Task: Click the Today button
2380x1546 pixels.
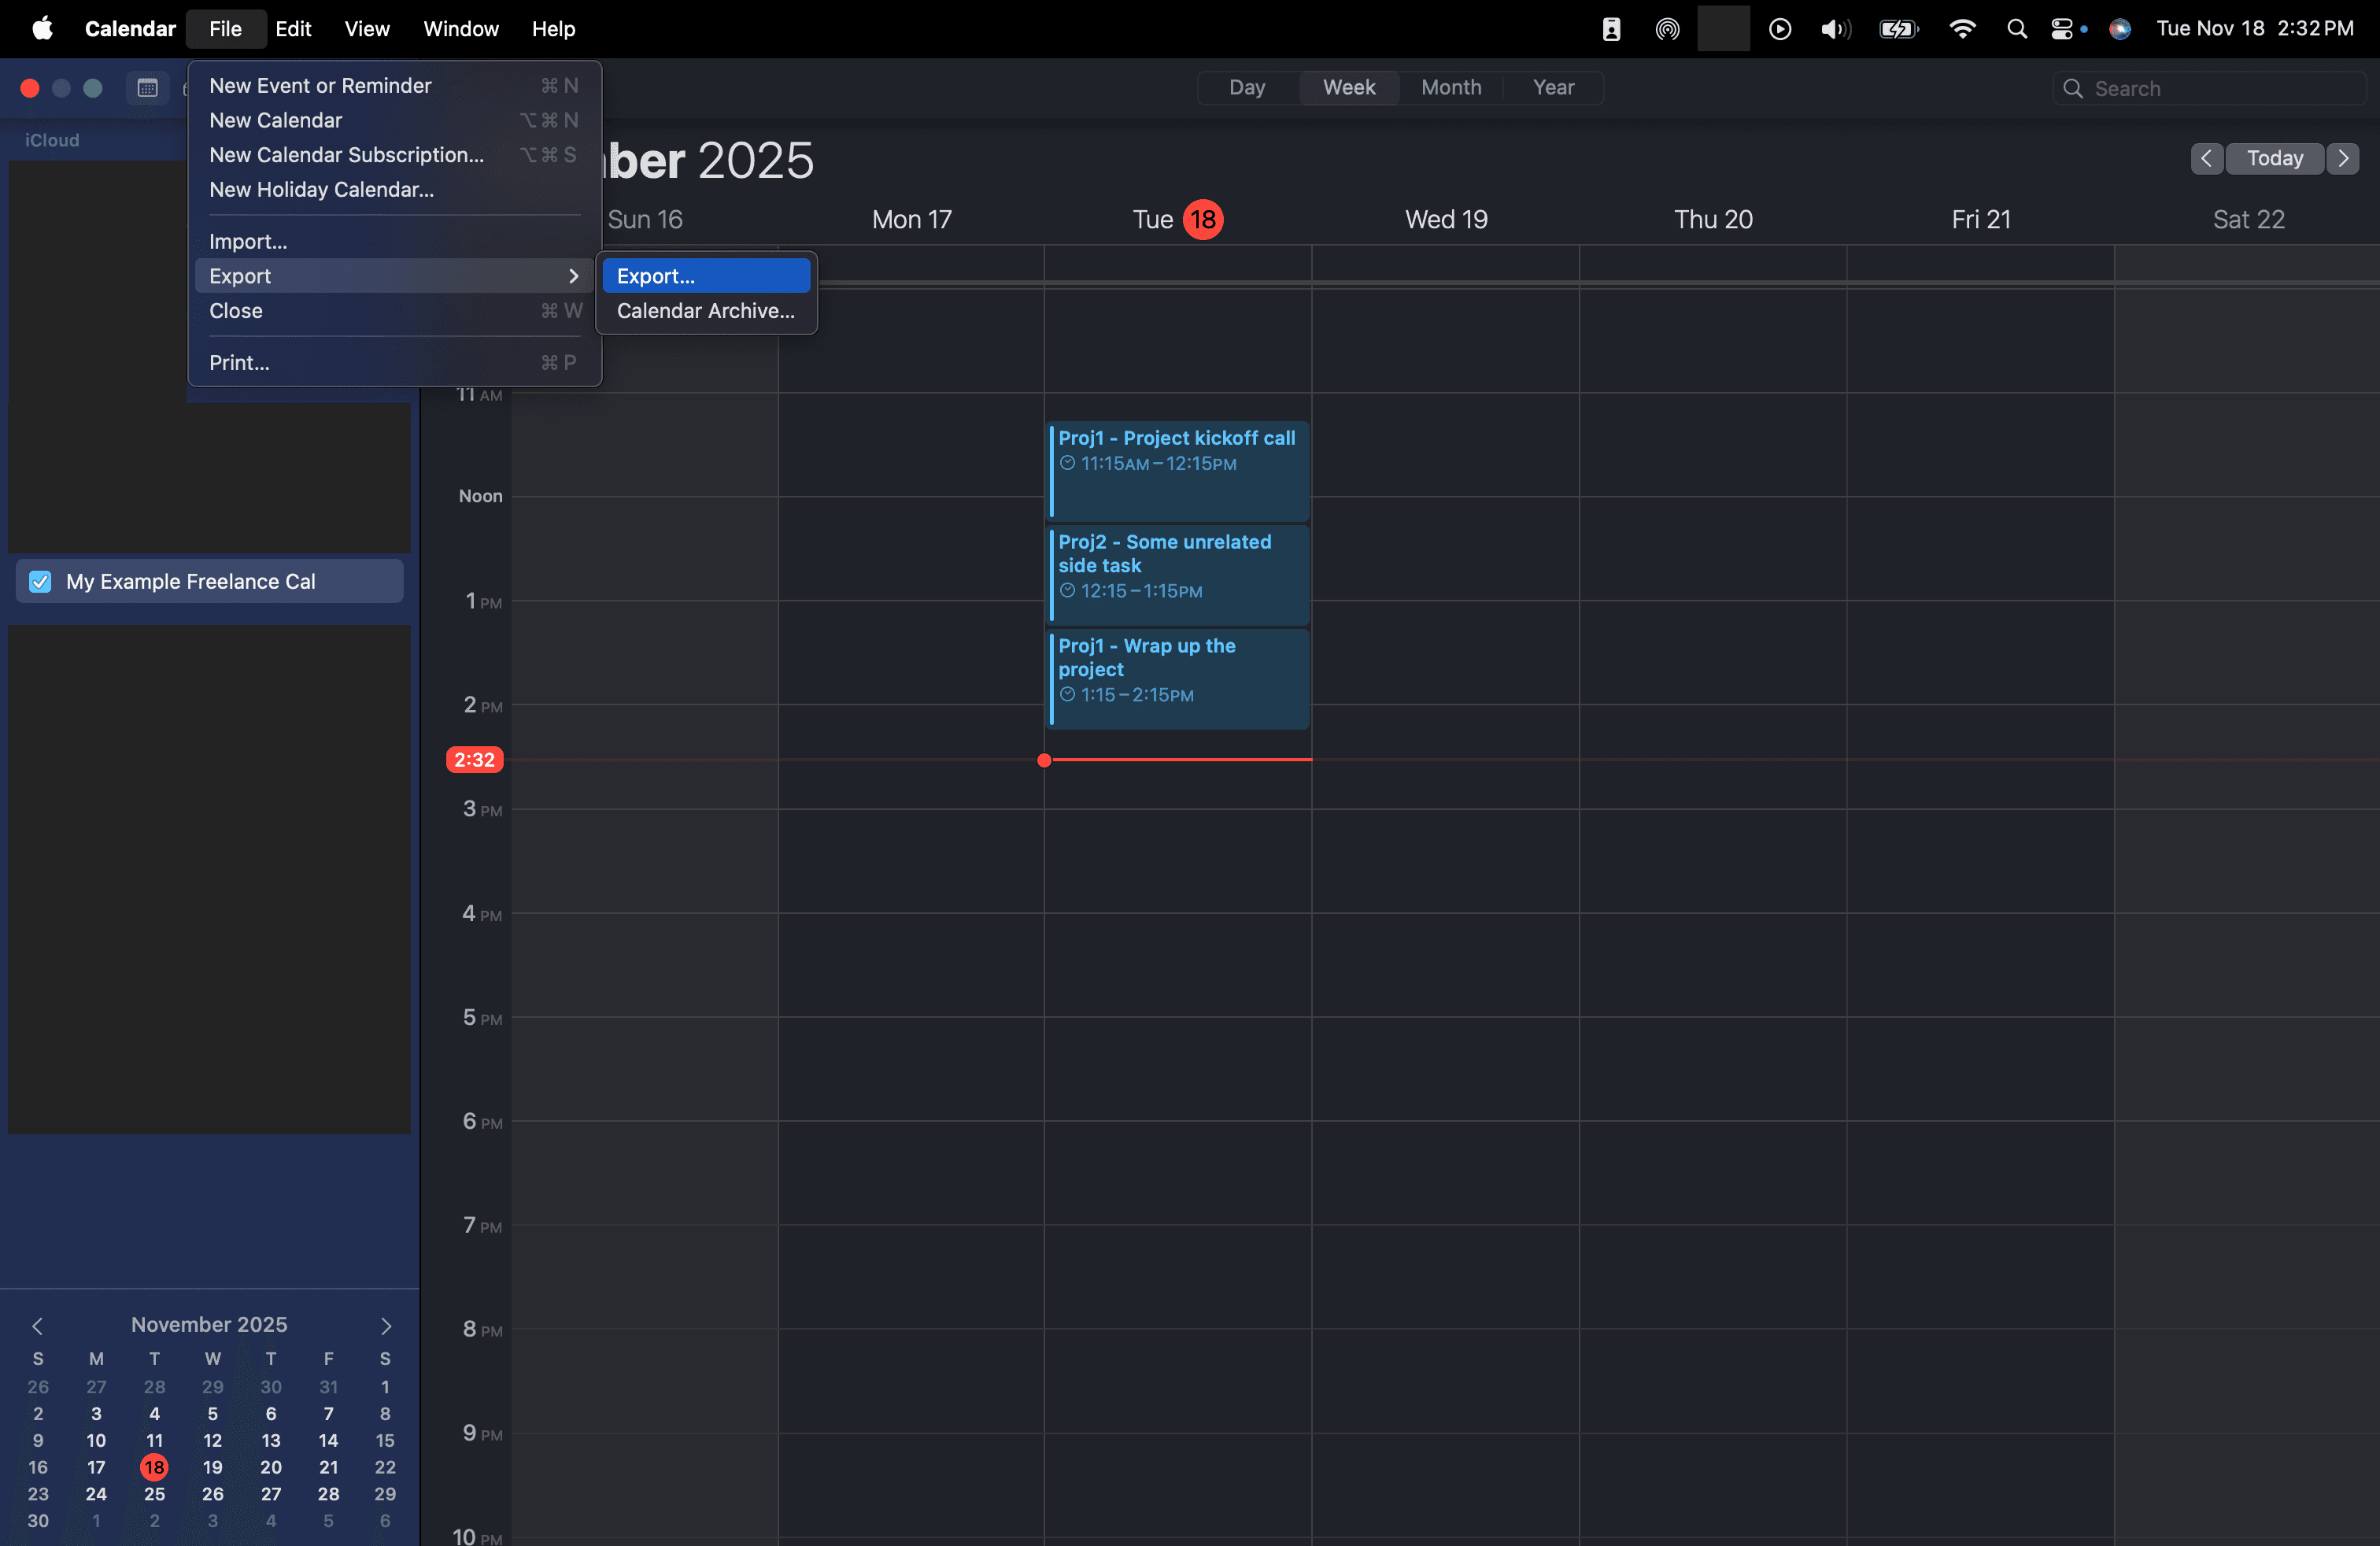Action: [2274, 158]
